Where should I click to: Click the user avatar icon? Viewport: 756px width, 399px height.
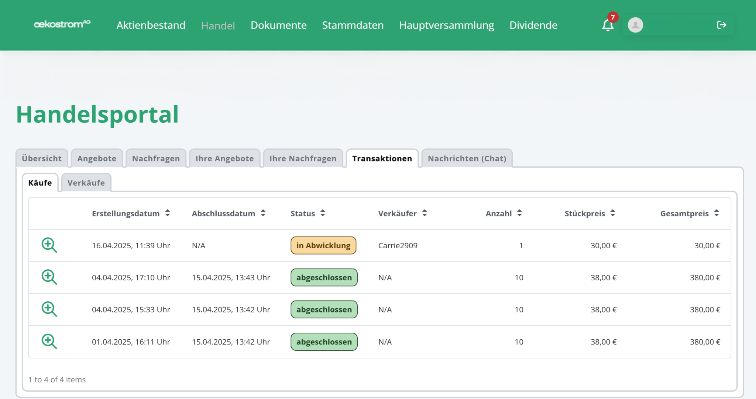click(635, 25)
